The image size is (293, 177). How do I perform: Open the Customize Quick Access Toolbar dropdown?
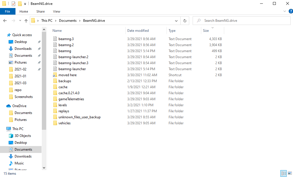coord(25,4)
